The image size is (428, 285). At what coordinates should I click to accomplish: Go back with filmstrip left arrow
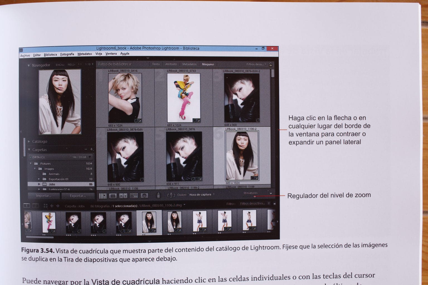point(52,206)
